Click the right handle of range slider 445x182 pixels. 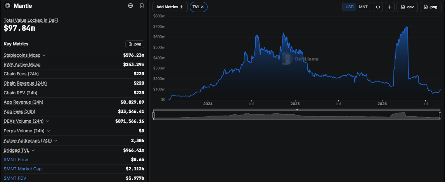pyautogui.click(x=440, y=115)
